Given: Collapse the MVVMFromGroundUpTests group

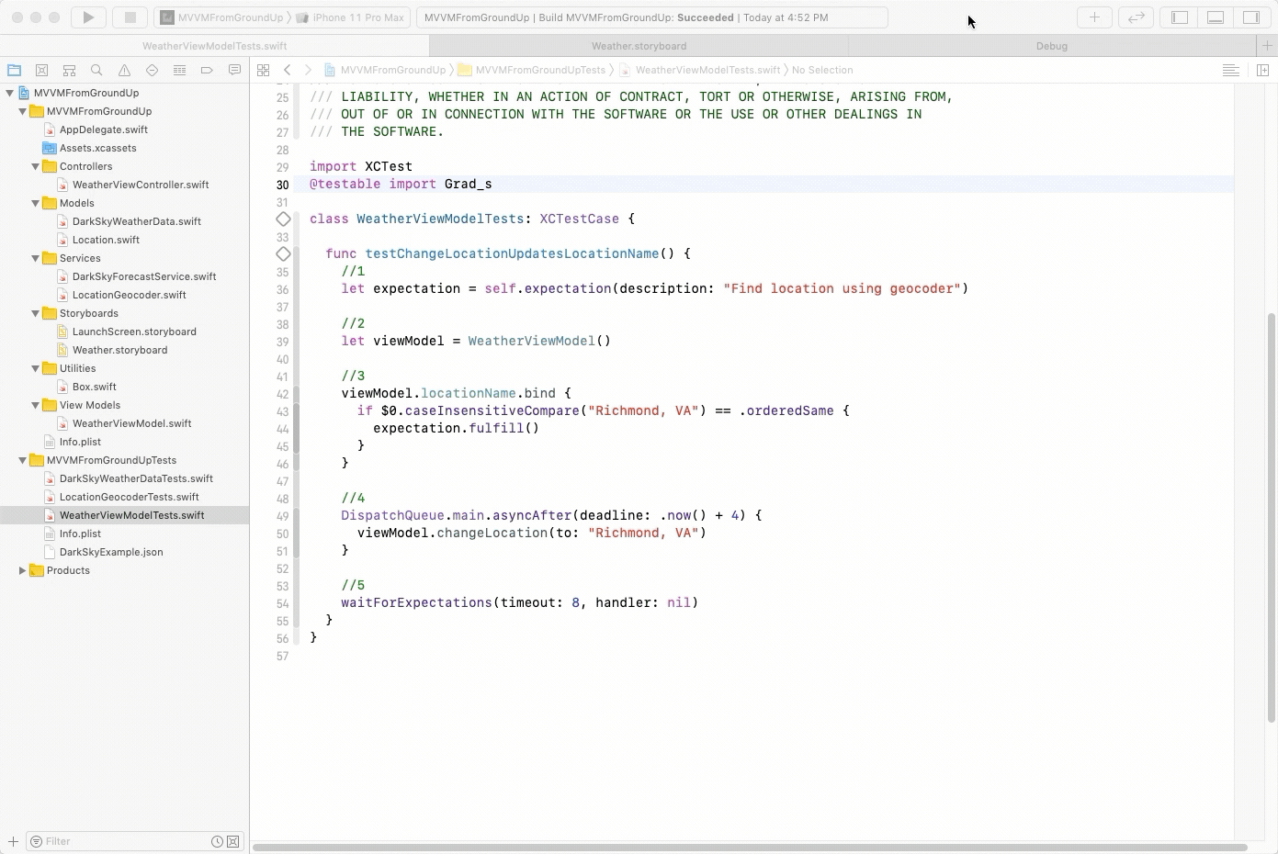Looking at the screenshot, I should (x=23, y=460).
